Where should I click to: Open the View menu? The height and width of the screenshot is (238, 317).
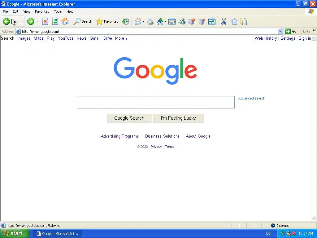coord(27,11)
